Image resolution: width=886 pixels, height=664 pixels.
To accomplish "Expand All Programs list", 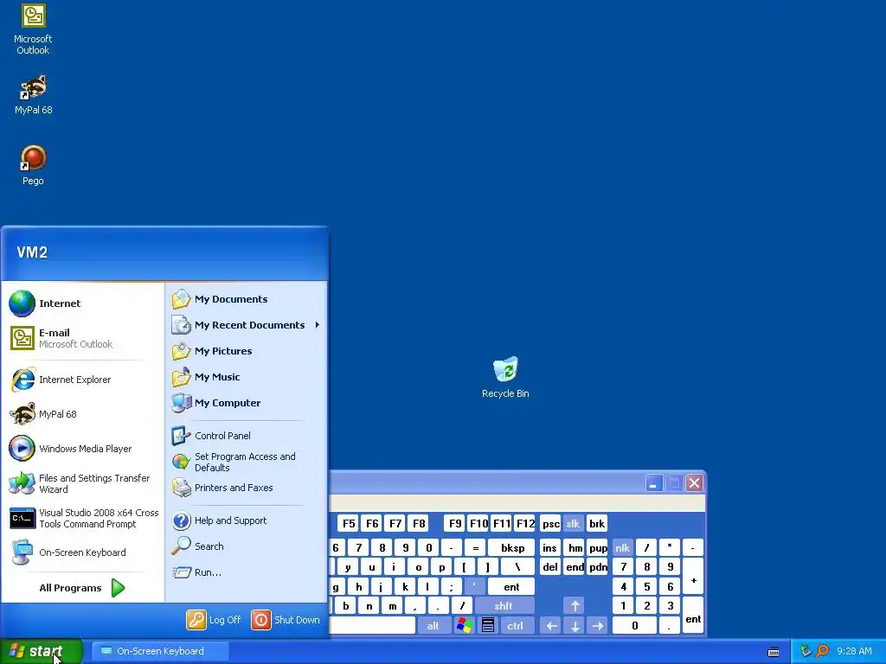I will point(82,588).
